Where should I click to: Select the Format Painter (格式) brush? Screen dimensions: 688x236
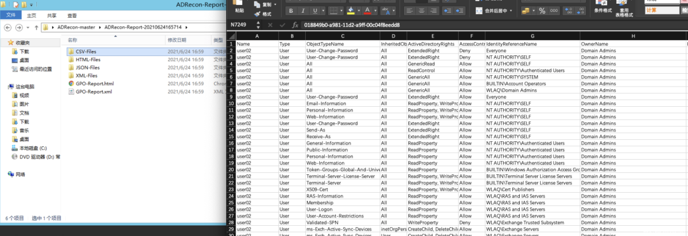[257, 14]
